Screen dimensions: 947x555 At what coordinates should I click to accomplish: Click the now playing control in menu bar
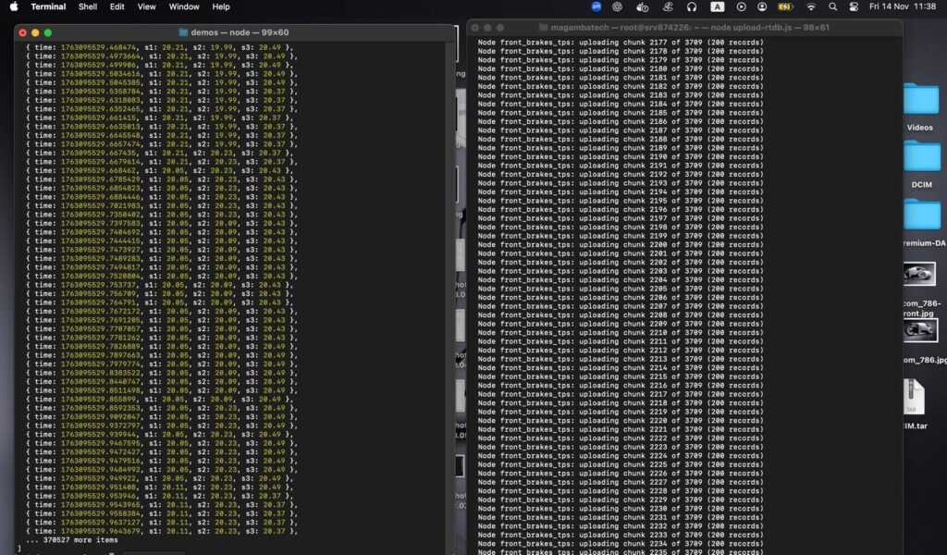741,6
